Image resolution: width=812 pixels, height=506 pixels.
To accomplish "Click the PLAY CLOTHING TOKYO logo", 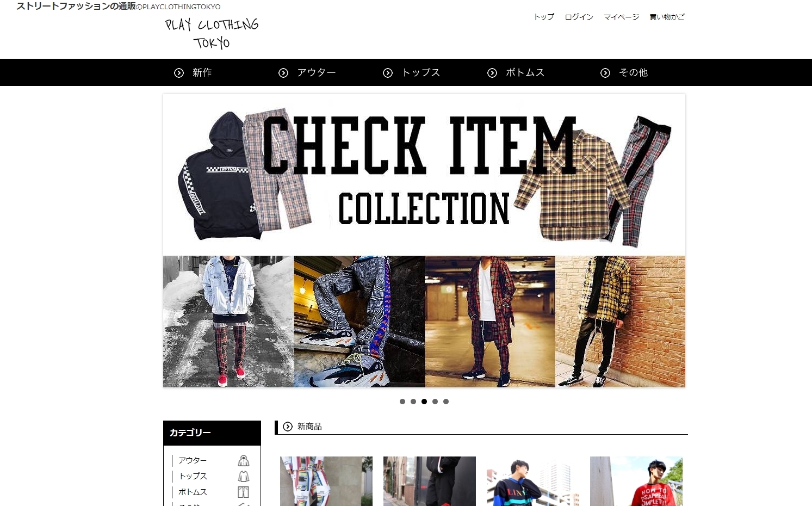I will 212,34.
